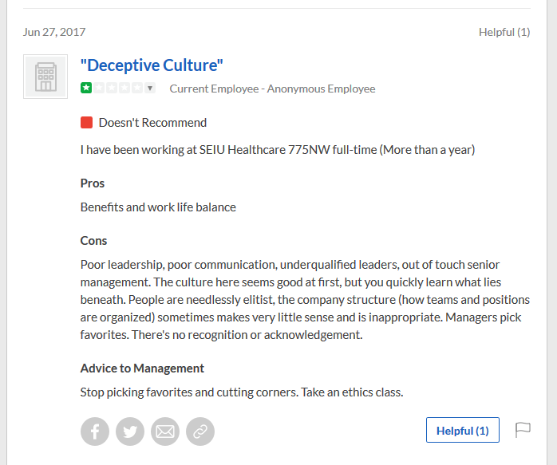Click the Cons review paragraph text

[x=305, y=300]
